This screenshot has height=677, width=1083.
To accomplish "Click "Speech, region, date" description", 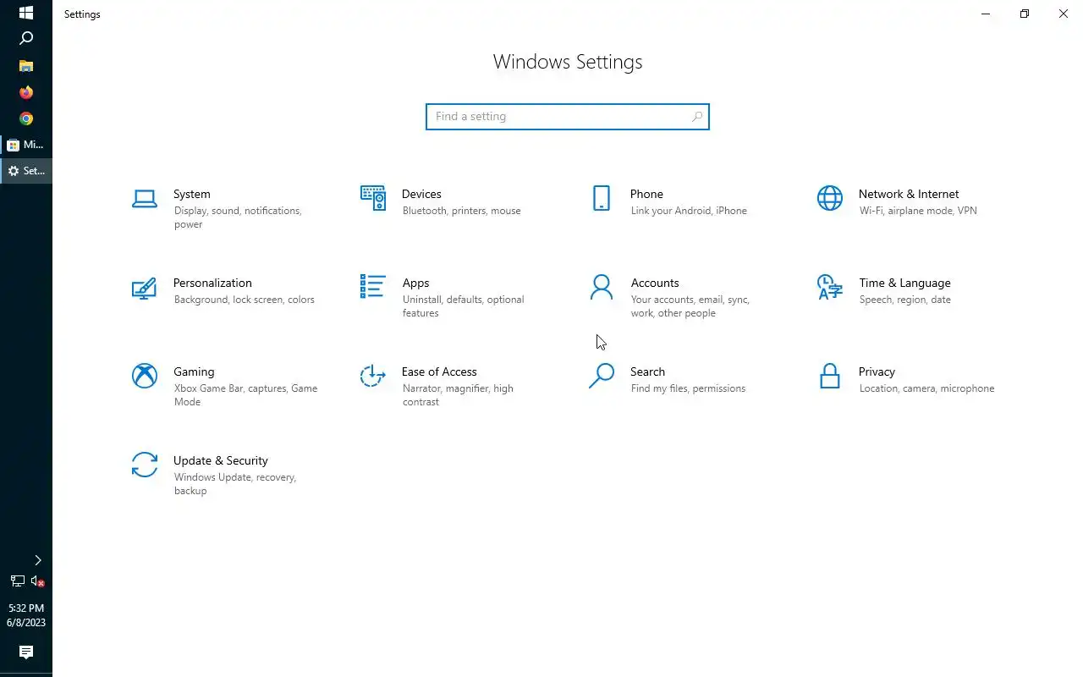I will 904,300.
